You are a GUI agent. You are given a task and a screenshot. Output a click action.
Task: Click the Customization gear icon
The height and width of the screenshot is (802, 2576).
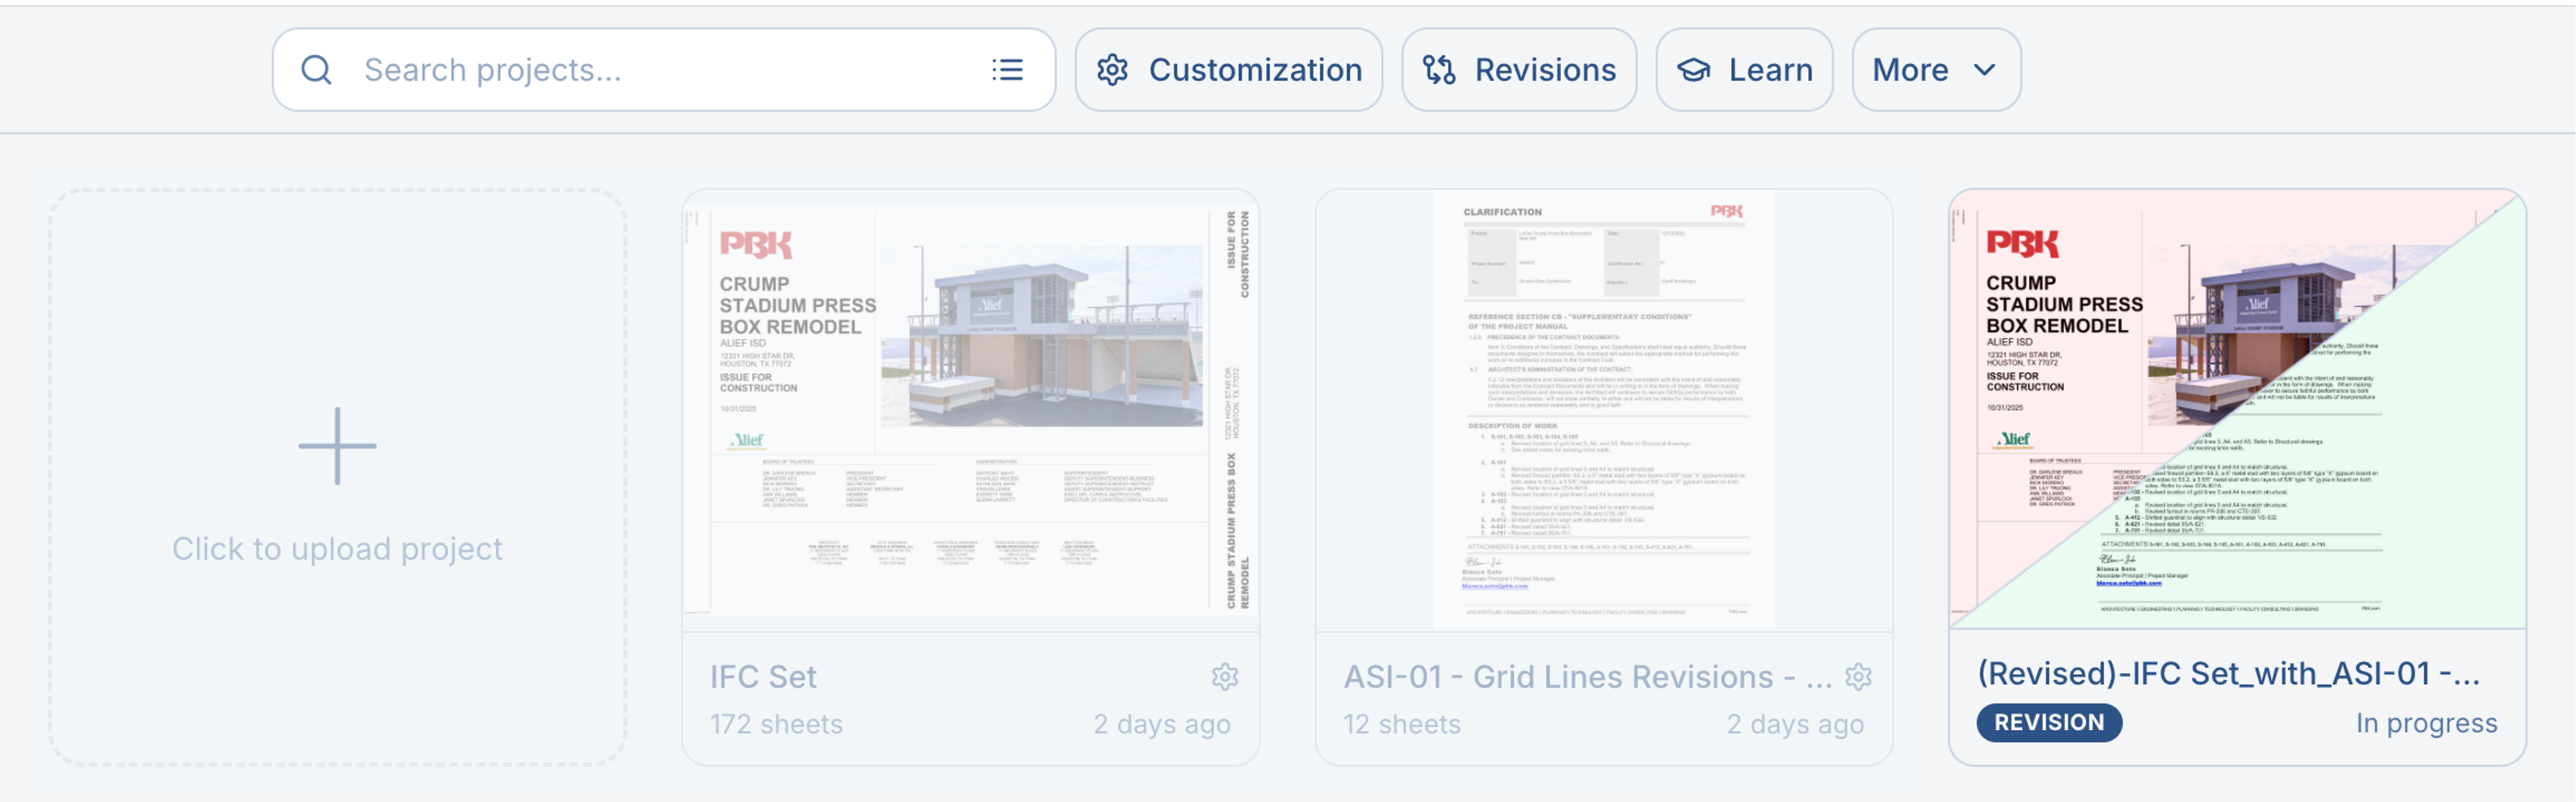coord(1112,70)
